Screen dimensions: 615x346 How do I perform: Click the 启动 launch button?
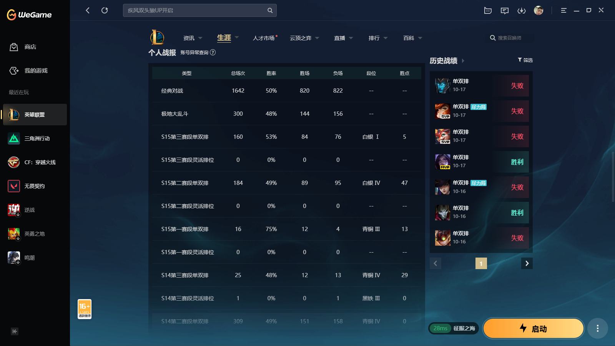tap(534, 328)
